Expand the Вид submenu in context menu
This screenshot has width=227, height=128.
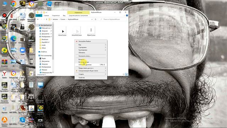click(91, 45)
